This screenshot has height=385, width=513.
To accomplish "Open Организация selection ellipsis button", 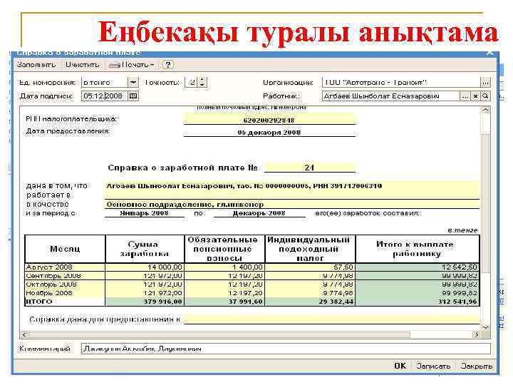I will [x=485, y=83].
